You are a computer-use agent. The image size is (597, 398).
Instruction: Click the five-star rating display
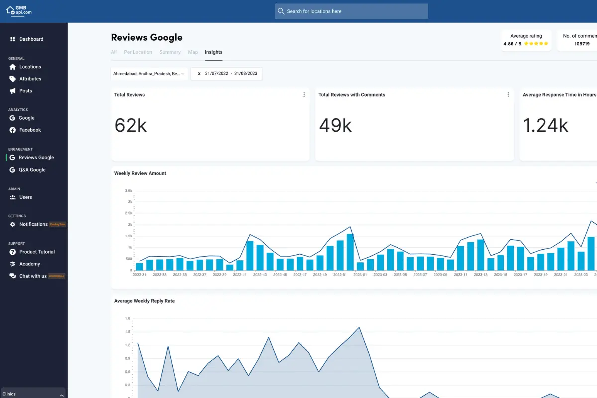click(536, 44)
